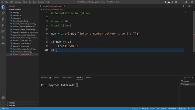Open the Go menu
Image resolution: width=195 pixels, height=110 pixels.
coord(30,2)
